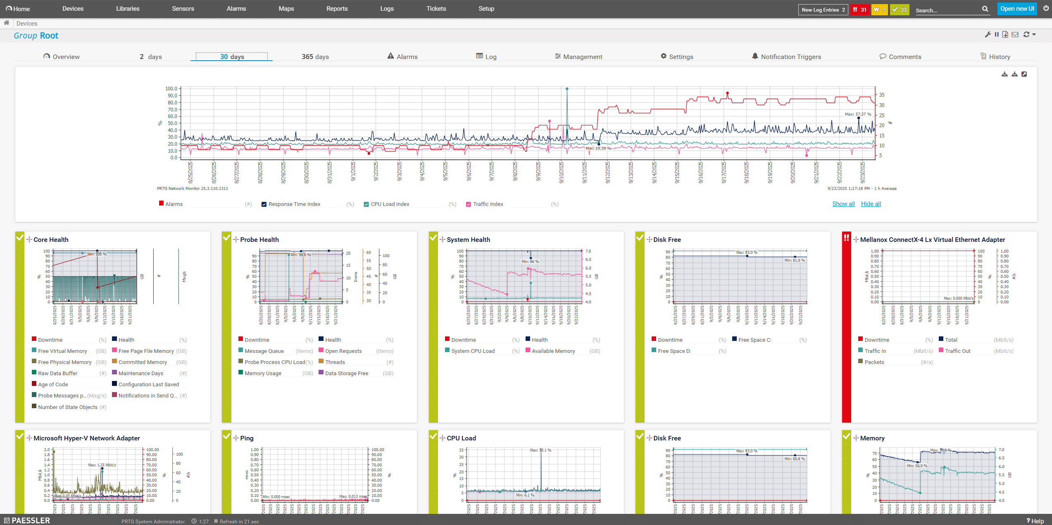Toggle the CPU Load Index checkbox
The height and width of the screenshot is (525, 1052).
[366, 204]
